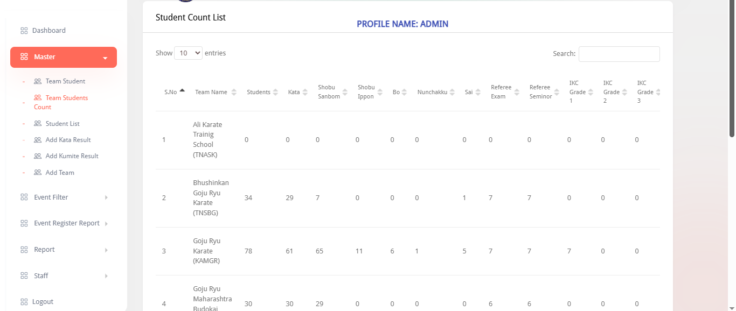
Task: Click sort arrows on Kata column
Action: tap(305, 92)
